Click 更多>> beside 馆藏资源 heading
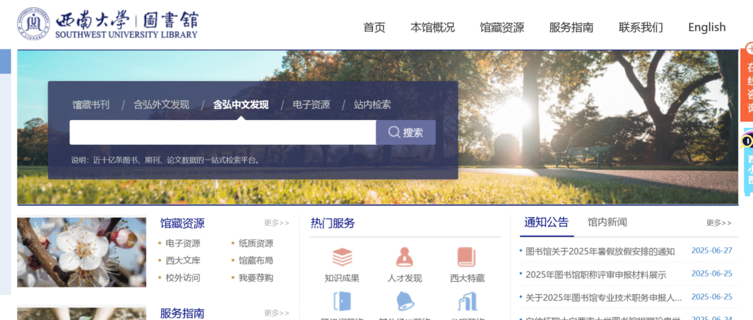 coord(276,223)
